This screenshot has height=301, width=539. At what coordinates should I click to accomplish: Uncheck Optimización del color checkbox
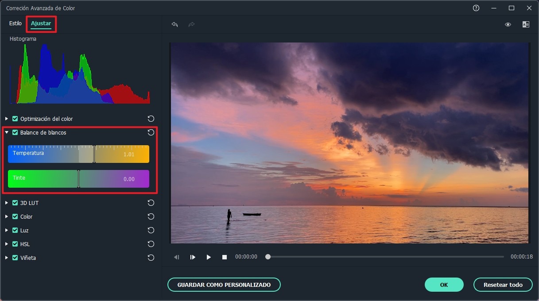[16, 119]
